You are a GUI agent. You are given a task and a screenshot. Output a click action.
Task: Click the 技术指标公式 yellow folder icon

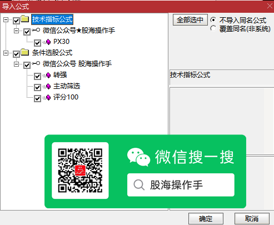coord(24,19)
